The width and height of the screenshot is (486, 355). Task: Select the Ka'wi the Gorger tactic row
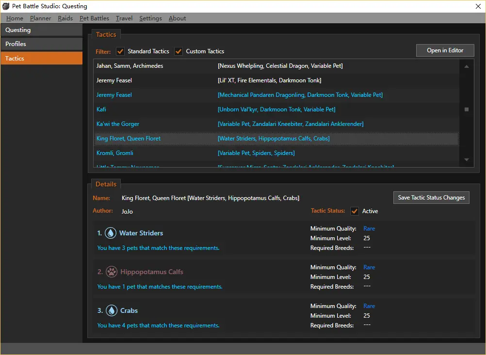point(276,124)
